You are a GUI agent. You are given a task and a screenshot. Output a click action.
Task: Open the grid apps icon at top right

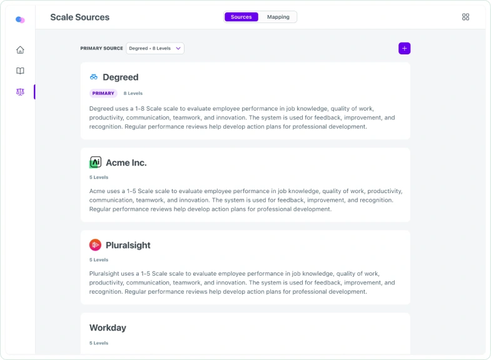tap(465, 17)
